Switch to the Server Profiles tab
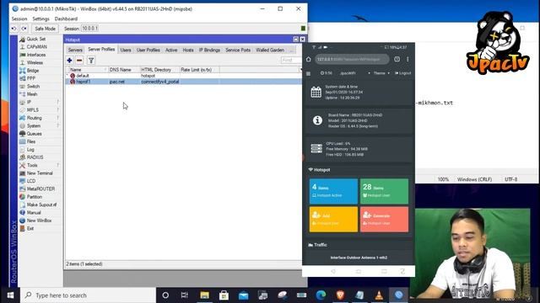Image resolution: width=540 pixels, height=303 pixels. pos(101,50)
